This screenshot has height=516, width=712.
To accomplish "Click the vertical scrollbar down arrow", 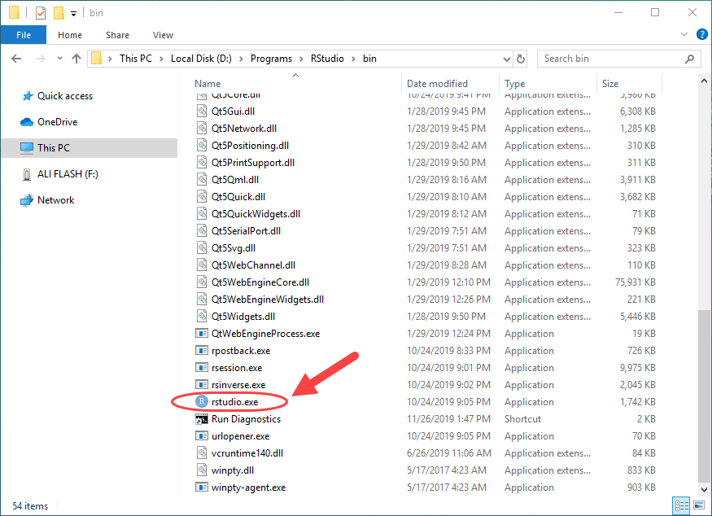I will (x=704, y=490).
